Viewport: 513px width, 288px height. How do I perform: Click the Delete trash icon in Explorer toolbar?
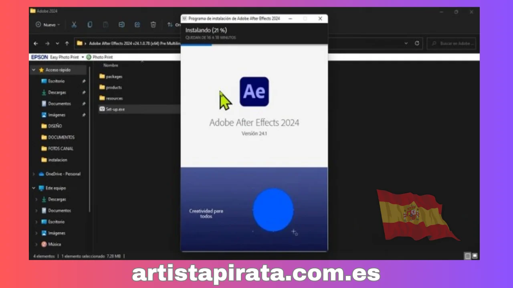(x=153, y=25)
